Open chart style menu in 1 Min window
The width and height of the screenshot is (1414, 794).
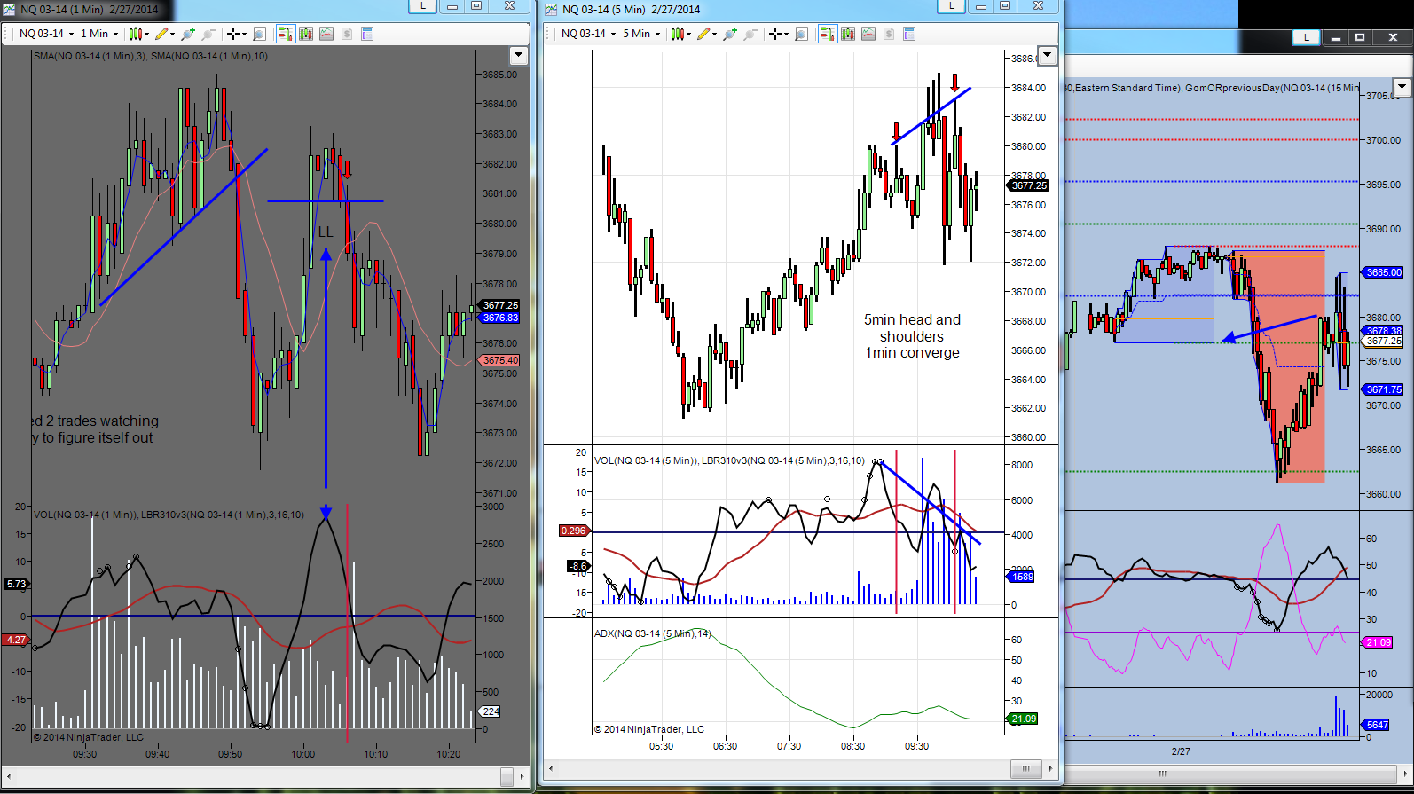point(137,34)
